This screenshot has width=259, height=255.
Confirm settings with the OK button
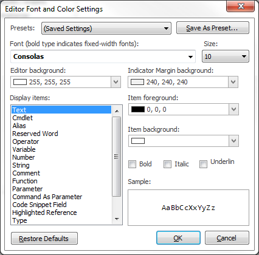click(178, 238)
